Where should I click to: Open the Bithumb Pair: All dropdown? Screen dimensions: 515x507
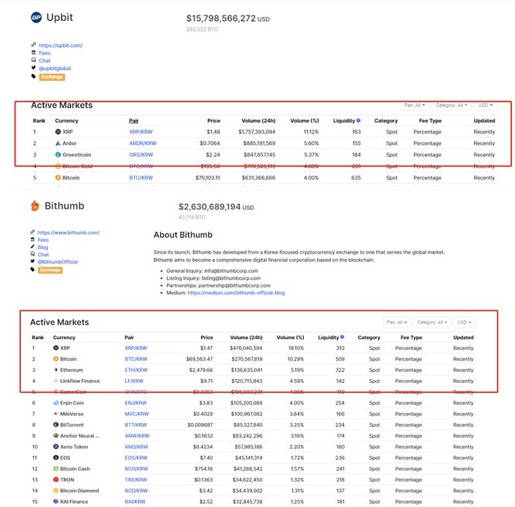click(396, 322)
